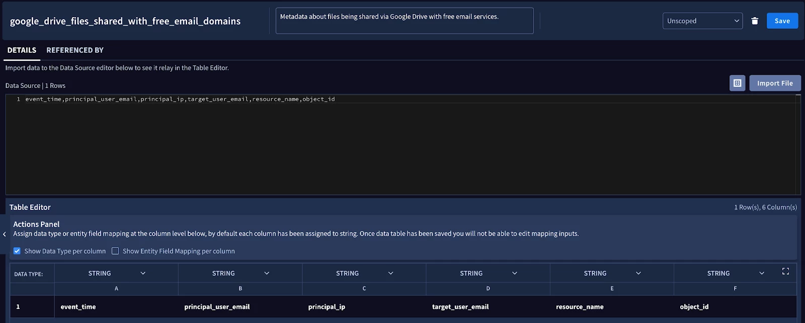Open column A STRING data type dropdown

point(116,273)
